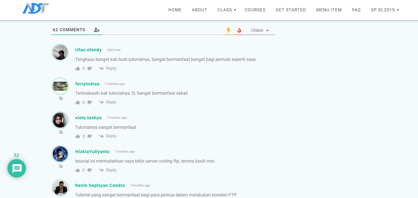Click HizkiaYuliyanto's avatar
This screenshot has height=198, width=418.
[x=60, y=154]
